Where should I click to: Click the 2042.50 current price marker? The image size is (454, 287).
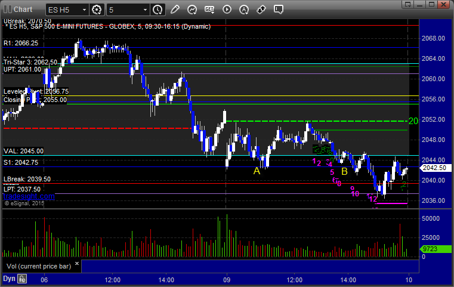pos(434,168)
